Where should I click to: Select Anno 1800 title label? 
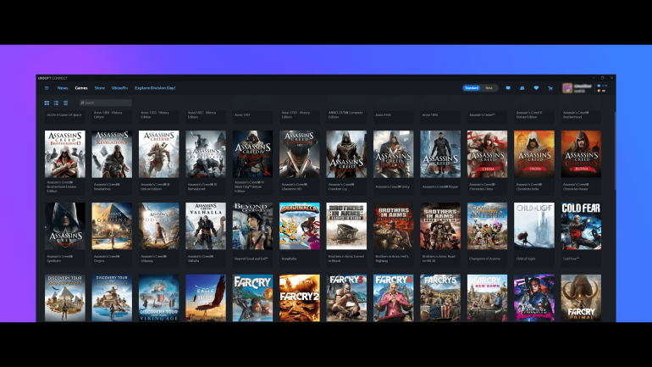(430, 114)
